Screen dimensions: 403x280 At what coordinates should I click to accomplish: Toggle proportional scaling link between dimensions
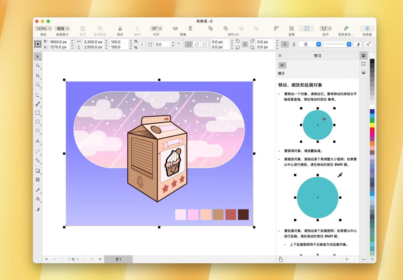pos(142,44)
